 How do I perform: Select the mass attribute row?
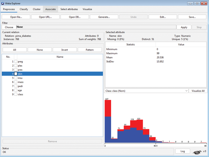(52, 82)
